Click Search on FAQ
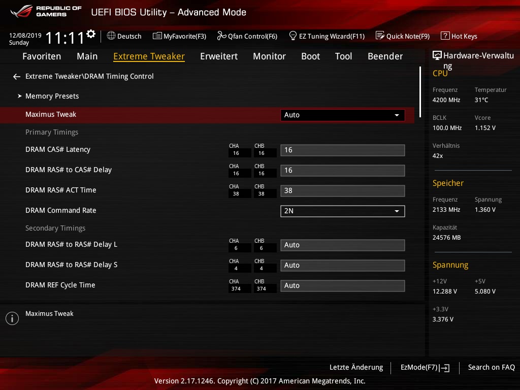Screen dimensions: 520x390 tap(491, 368)
